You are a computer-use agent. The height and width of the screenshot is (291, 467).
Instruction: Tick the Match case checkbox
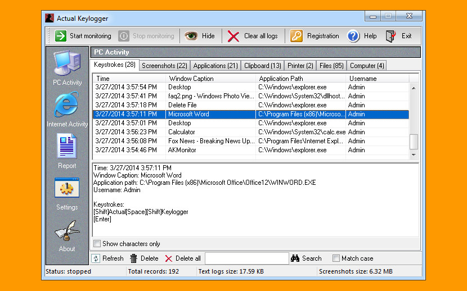(336, 258)
